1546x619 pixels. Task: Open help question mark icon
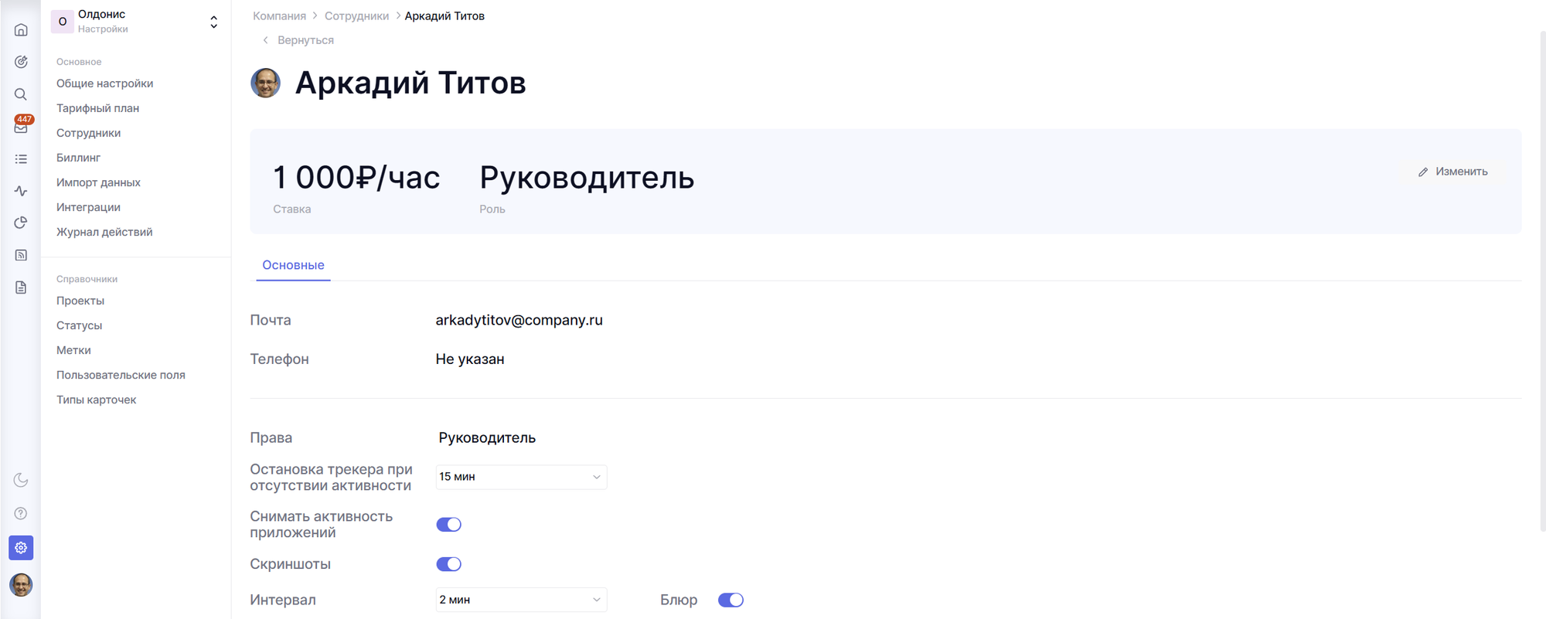(21, 514)
